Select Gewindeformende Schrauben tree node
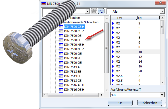 point(80,22)
